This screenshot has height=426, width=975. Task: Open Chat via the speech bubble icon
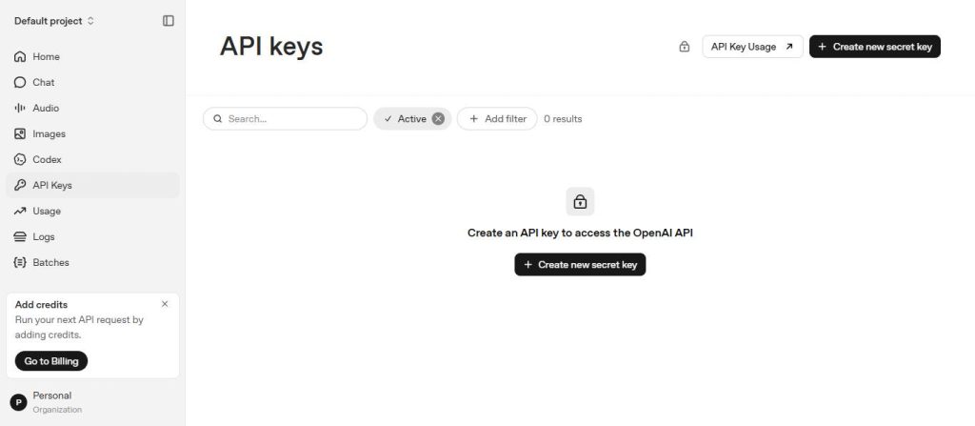point(20,82)
